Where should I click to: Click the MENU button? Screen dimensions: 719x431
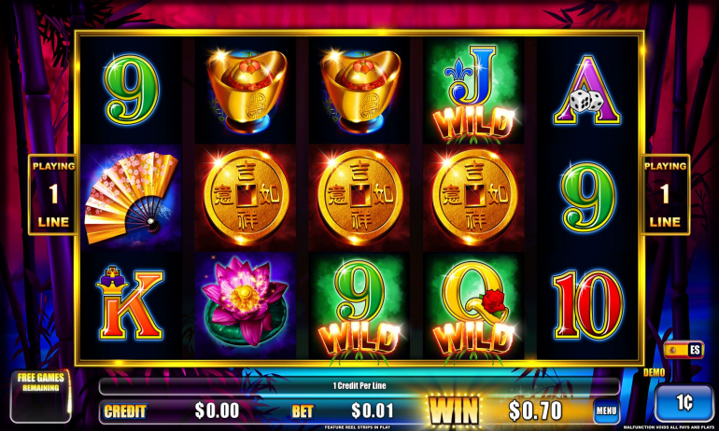[606, 410]
